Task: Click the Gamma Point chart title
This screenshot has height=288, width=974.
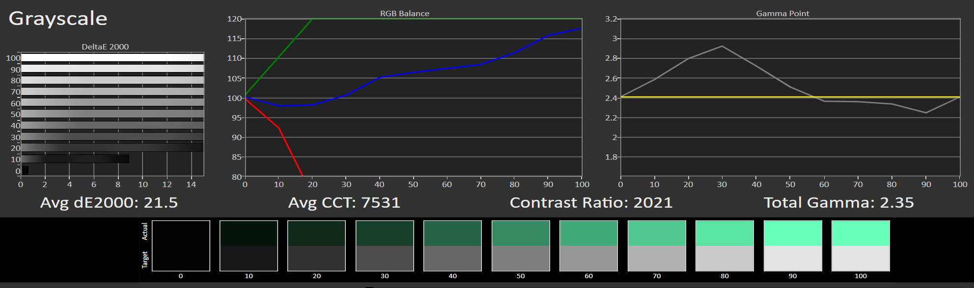Action: pos(782,14)
